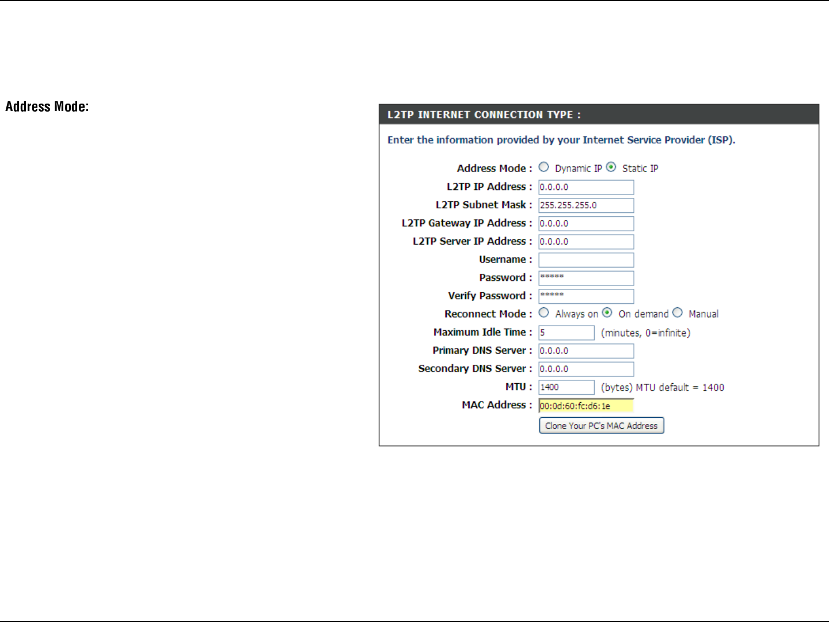Choose Always on reconnect mode
829x622 pixels.
(543, 313)
